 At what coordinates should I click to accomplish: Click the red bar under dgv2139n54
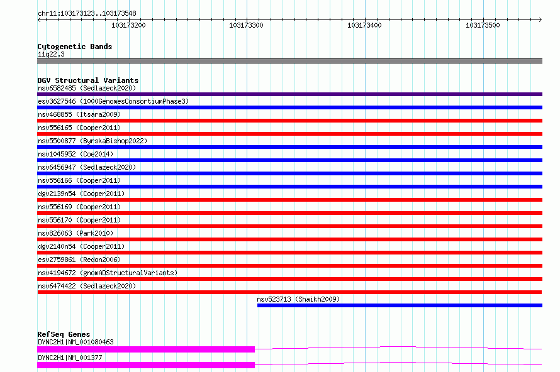coord(289,200)
